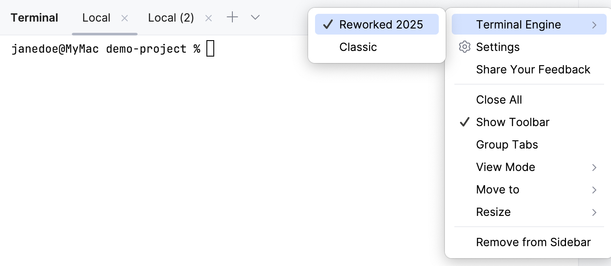Click Share Your Feedback
Image resolution: width=611 pixels, height=266 pixels.
pyautogui.click(x=533, y=69)
